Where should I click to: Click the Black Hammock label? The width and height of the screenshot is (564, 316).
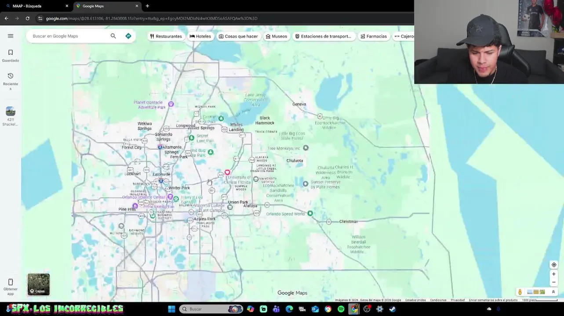pos(265,120)
